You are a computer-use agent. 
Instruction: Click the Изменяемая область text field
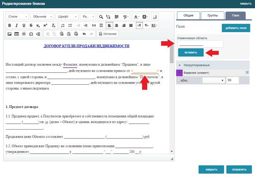[x=200, y=44]
